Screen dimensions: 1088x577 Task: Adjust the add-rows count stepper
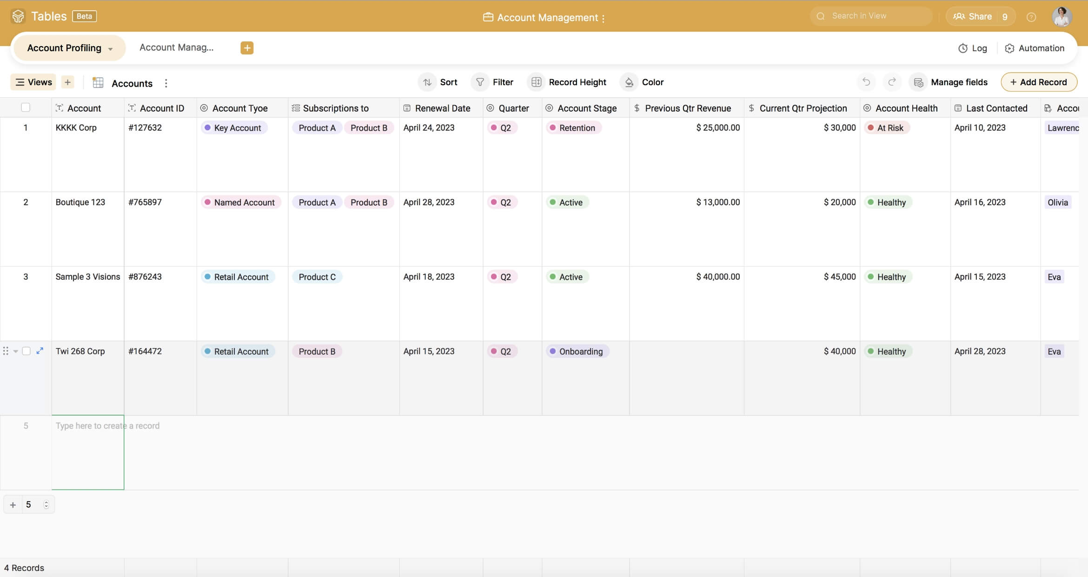(x=46, y=504)
